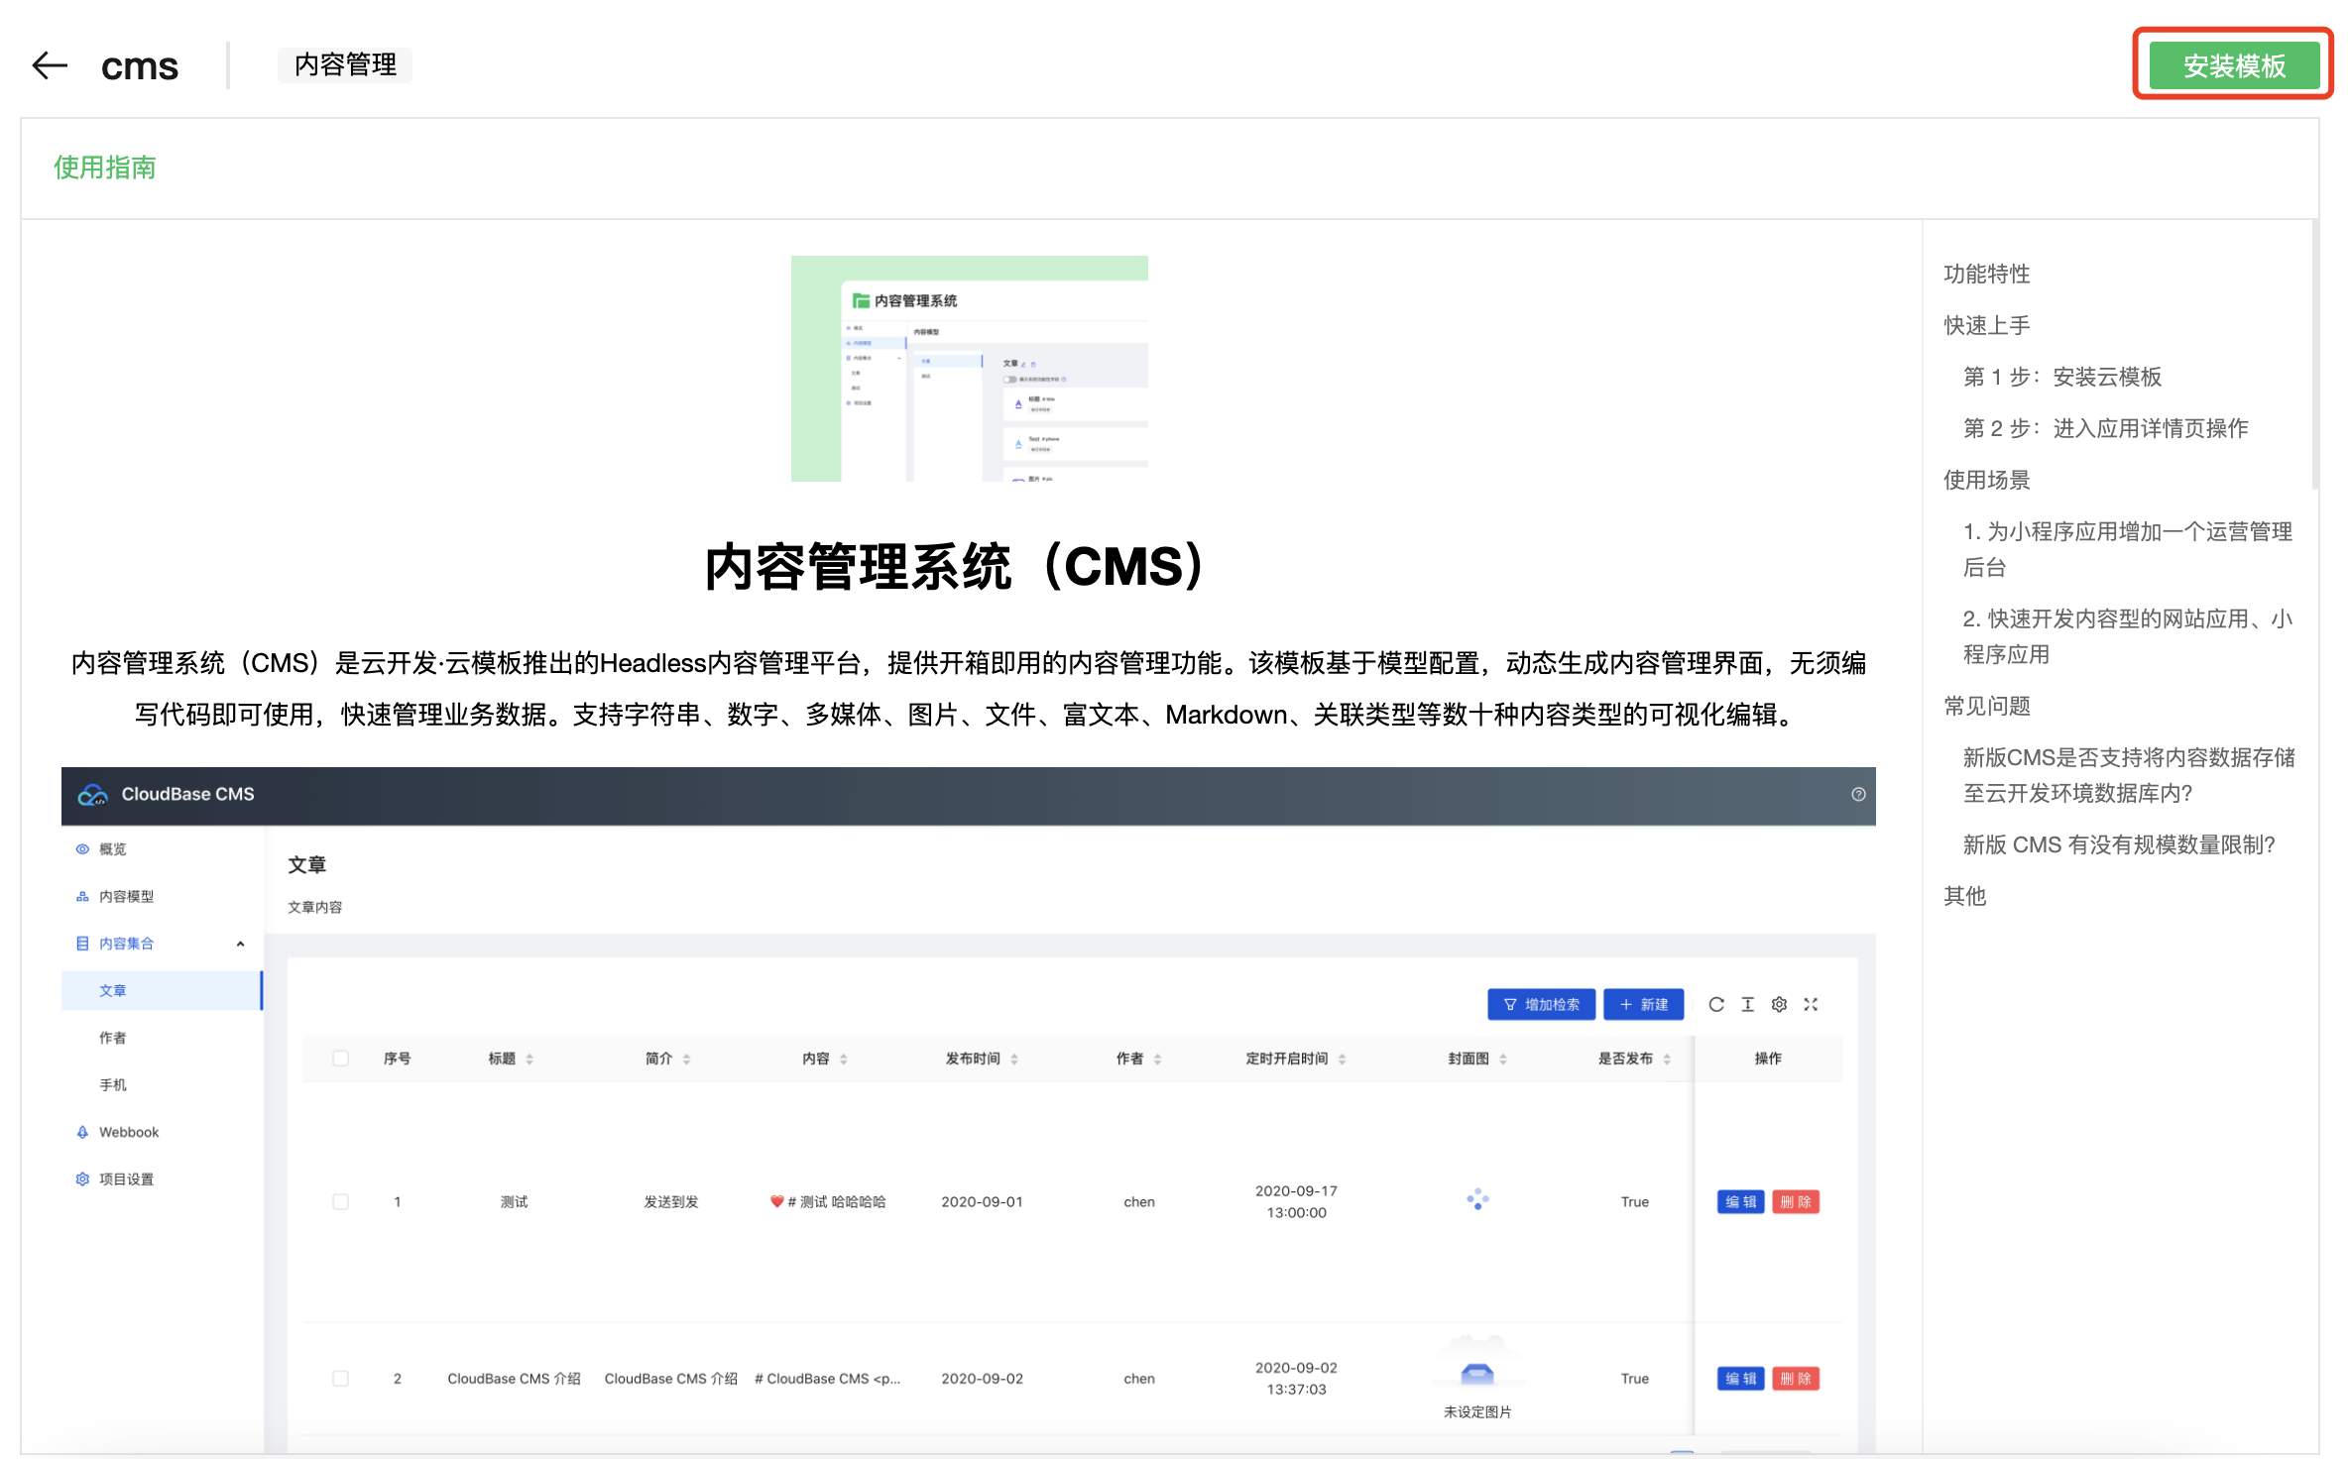Click the fullscreen expand icon in toolbar
Screen dimensions: 2350x1459
1811,1004
